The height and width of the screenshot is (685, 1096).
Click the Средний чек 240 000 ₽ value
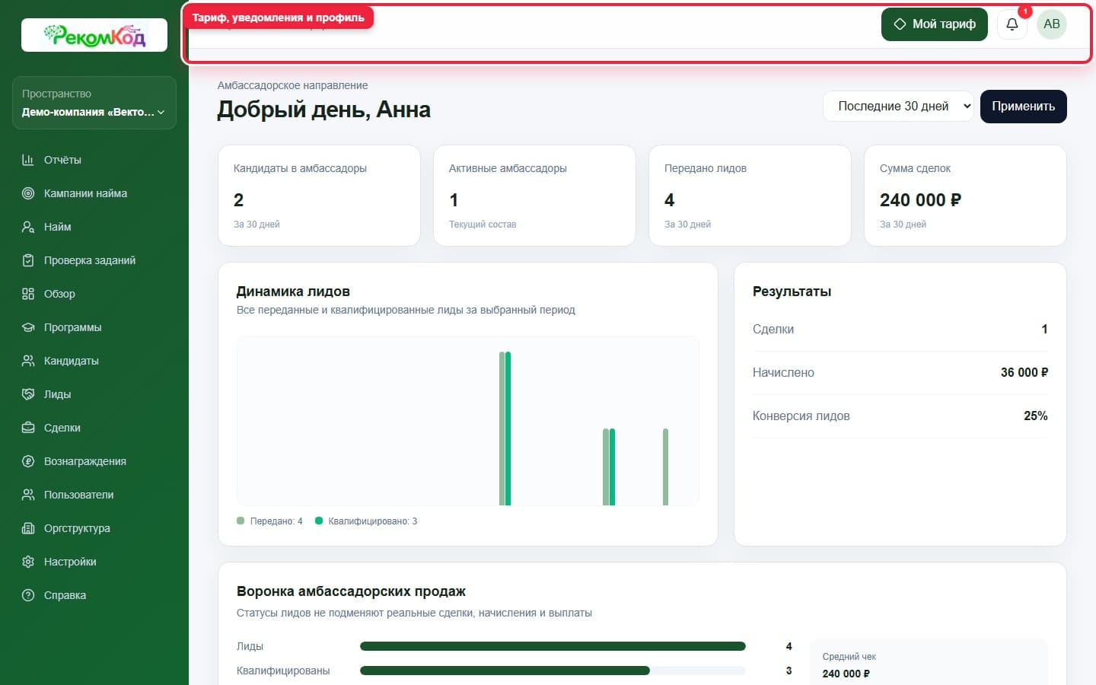(846, 674)
